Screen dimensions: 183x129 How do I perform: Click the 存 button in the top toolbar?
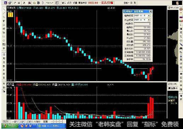(131, 3)
